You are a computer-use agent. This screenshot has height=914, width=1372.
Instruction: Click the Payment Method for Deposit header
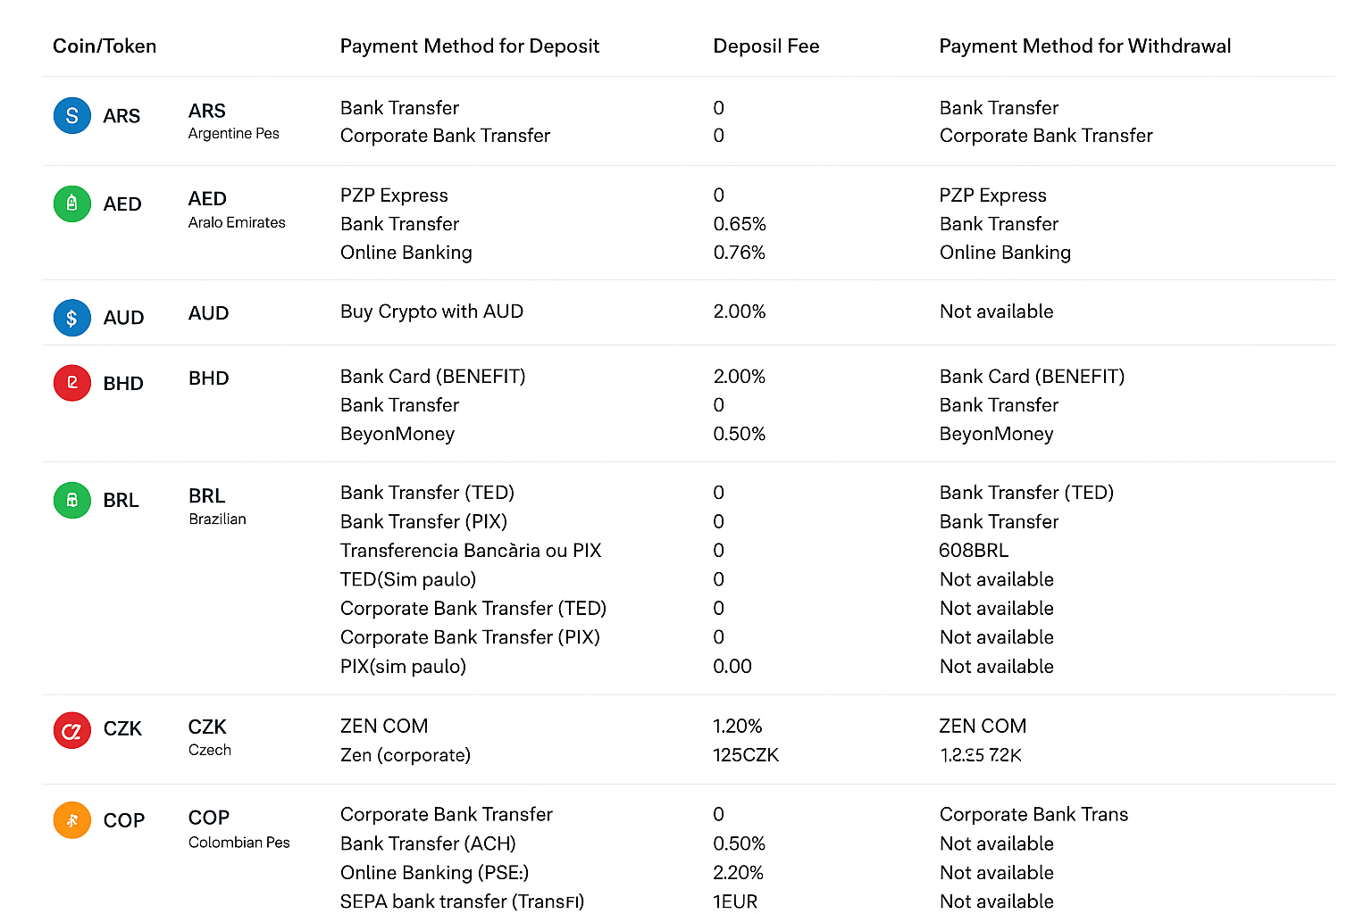469,46
